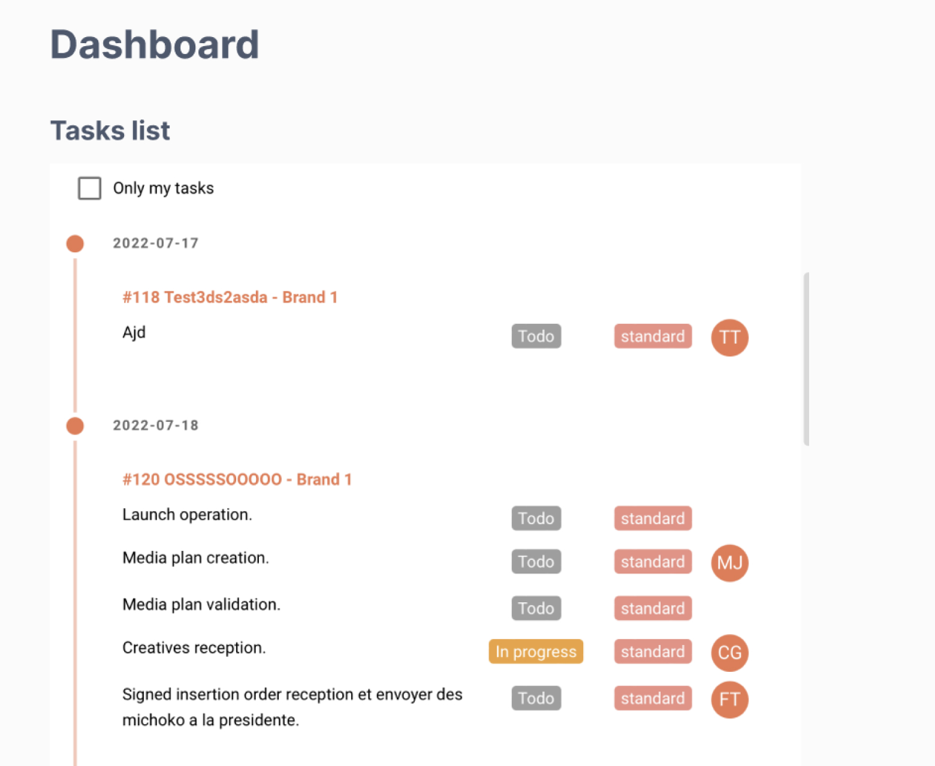Enable the Only my tasks checkbox
The image size is (935, 766).
tap(90, 188)
